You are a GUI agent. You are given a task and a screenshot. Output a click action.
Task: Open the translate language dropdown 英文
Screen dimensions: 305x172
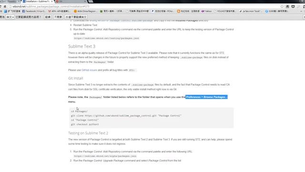point(10,17)
